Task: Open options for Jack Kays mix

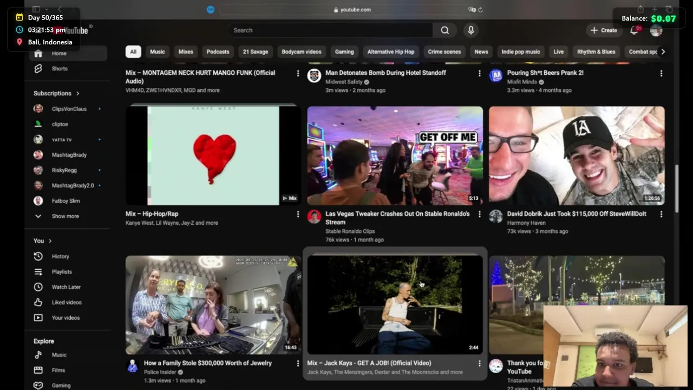Action: [x=479, y=363]
